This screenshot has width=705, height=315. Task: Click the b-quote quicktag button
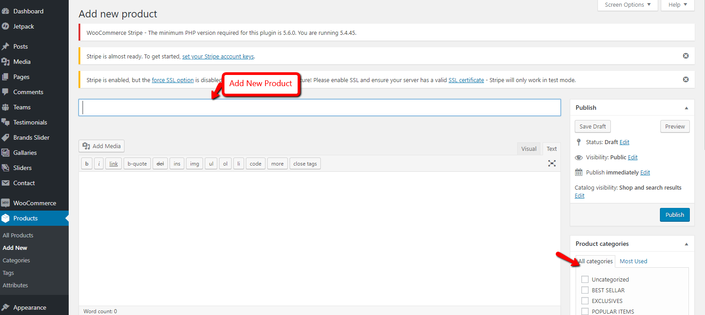137,164
